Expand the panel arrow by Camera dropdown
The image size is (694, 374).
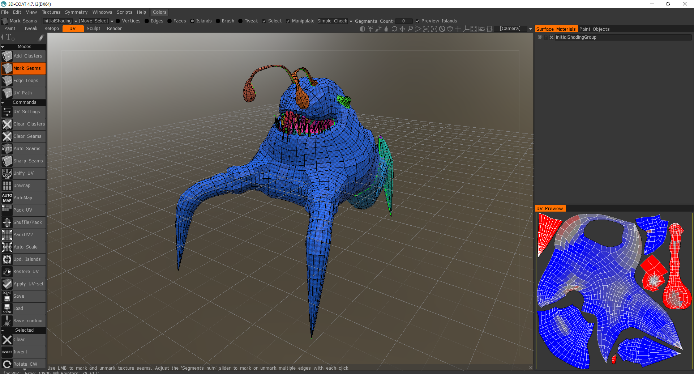point(531,29)
